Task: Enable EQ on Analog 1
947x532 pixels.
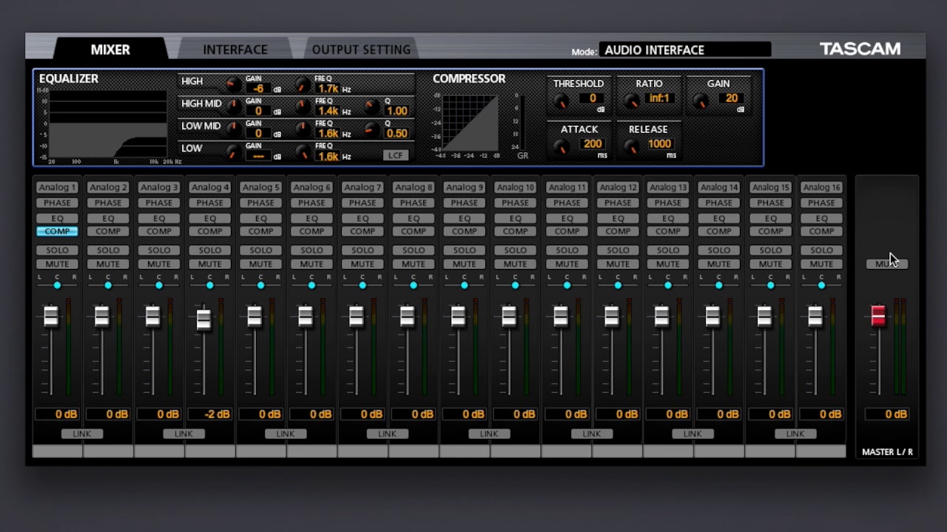Action: pos(57,218)
